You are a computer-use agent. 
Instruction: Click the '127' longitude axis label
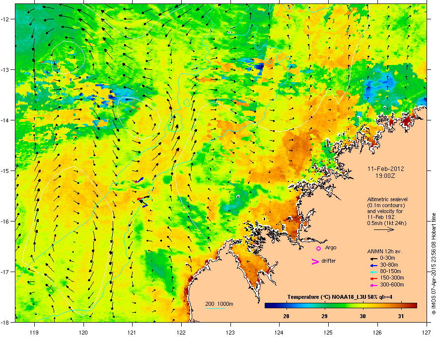[427, 332]
